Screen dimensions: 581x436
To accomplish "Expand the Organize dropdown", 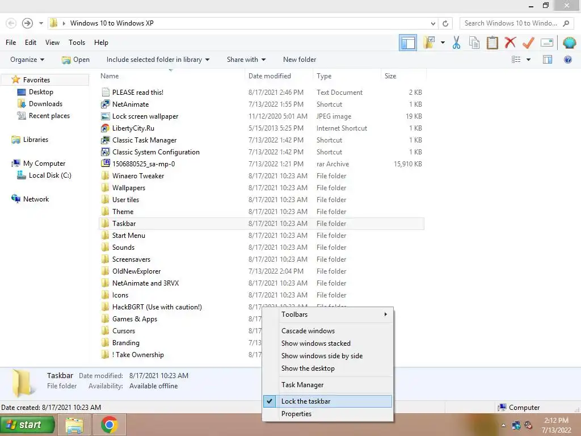I will click(27, 59).
